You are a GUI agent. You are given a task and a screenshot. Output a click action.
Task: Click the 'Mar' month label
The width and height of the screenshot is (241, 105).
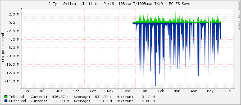tap(176, 91)
